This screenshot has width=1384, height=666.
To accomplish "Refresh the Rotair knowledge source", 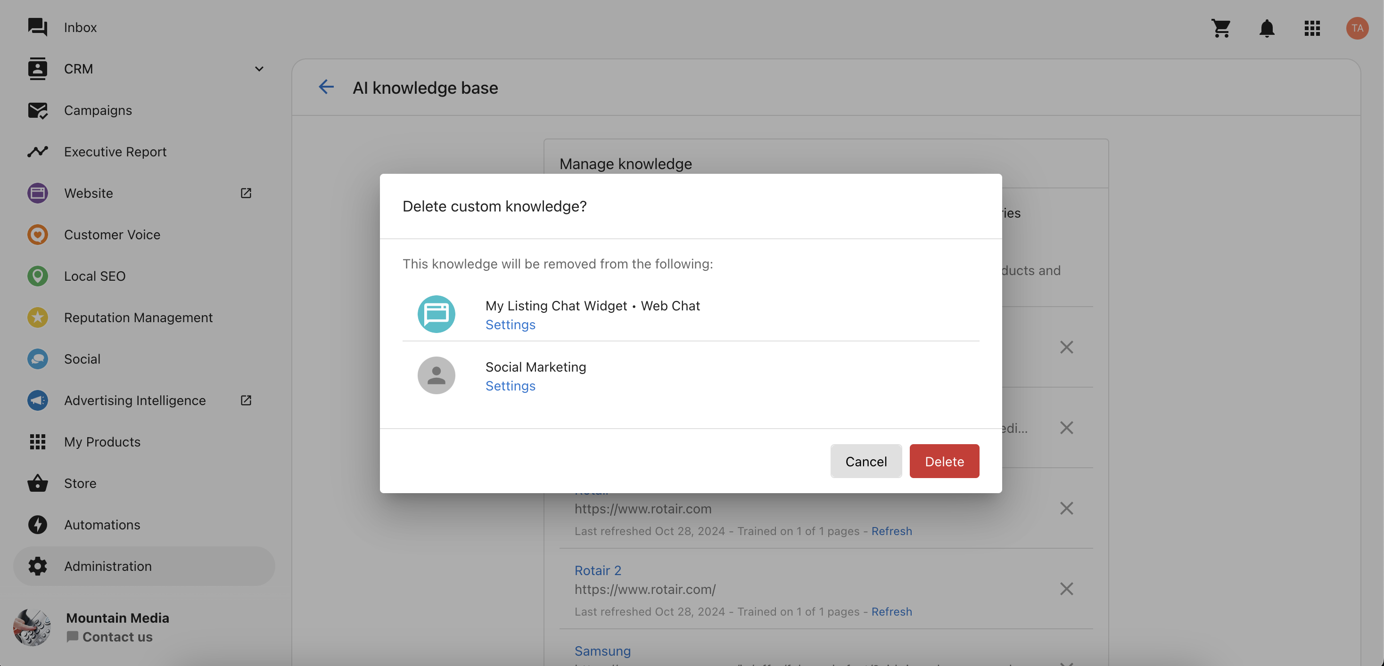I will pyautogui.click(x=891, y=531).
